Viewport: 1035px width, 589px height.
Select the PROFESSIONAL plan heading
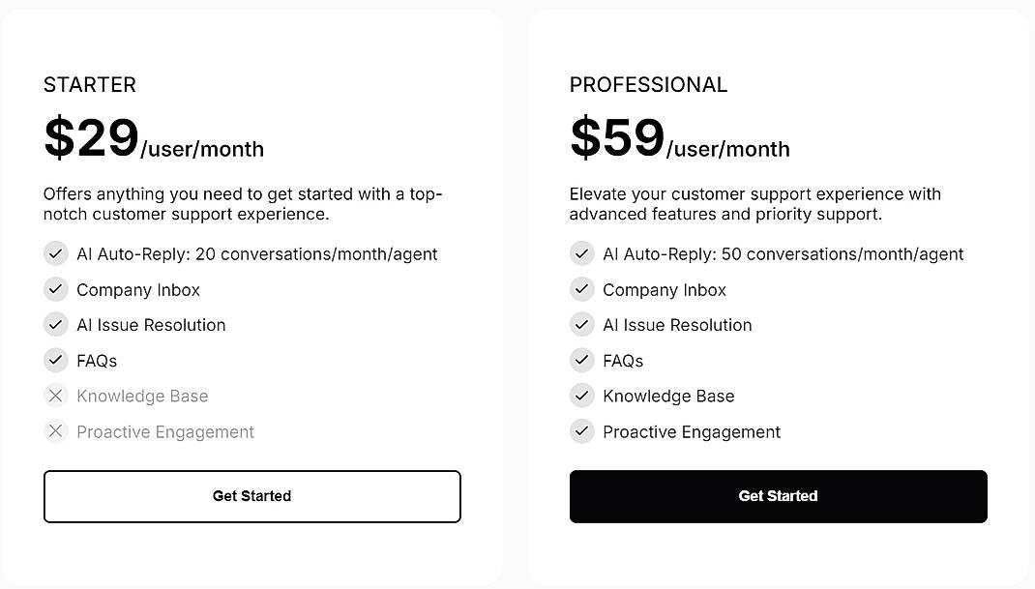pos(648,85)
